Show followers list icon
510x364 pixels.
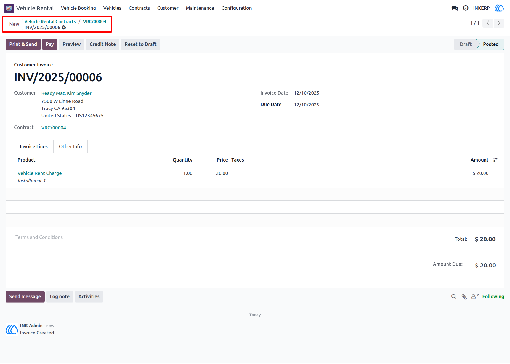coord(475,296)
